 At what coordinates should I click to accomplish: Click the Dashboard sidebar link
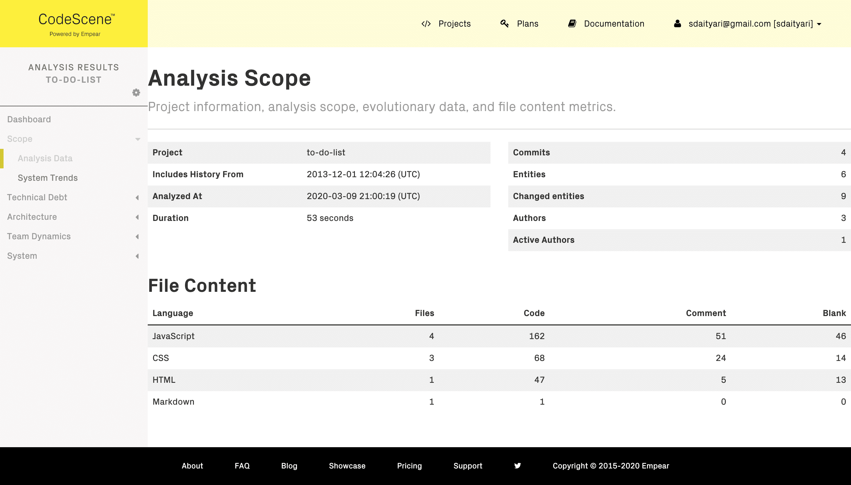(x=28, y=120)
